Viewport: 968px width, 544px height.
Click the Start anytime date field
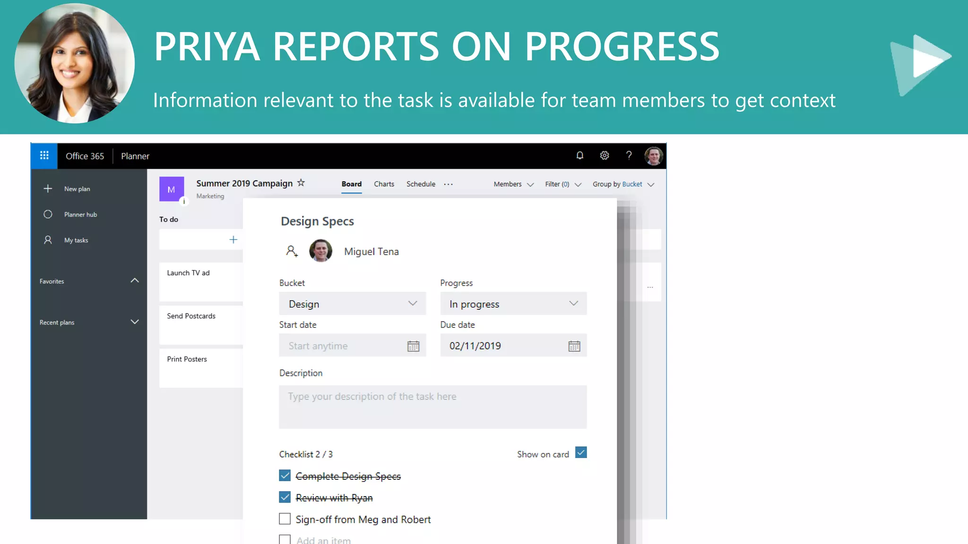tap(353, 346)
